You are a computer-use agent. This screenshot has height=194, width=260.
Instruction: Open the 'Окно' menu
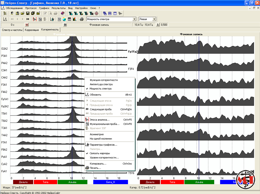[93, 8]
